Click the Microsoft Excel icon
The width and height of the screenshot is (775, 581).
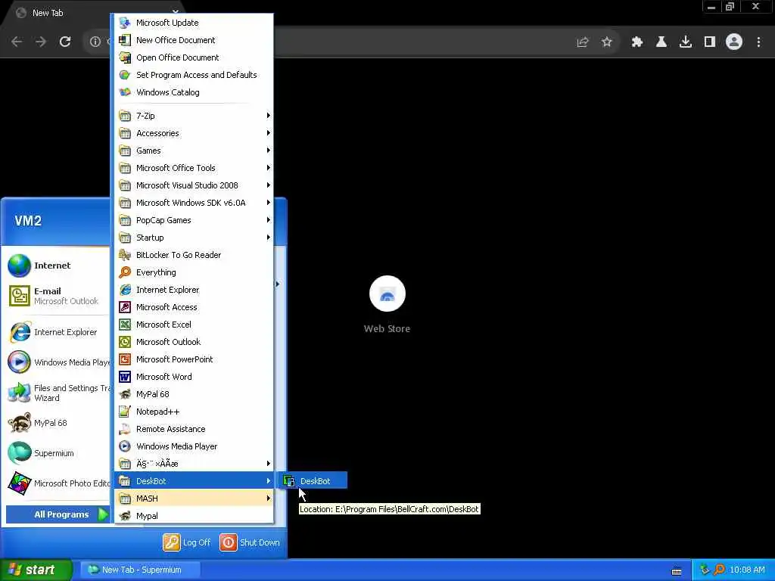click(125, 325)
